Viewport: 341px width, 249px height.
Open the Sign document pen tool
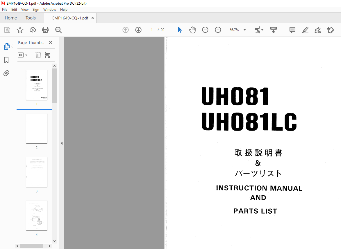318,30
